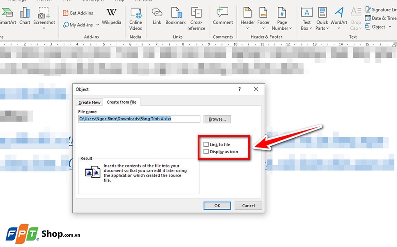Open the Footer menu

coord(264,18)
